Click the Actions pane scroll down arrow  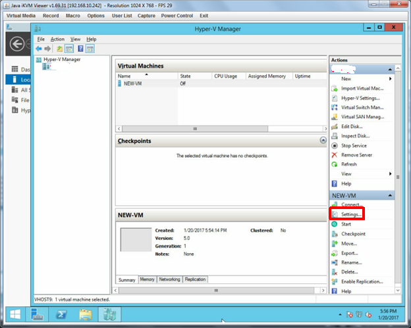tap(398, 291)
